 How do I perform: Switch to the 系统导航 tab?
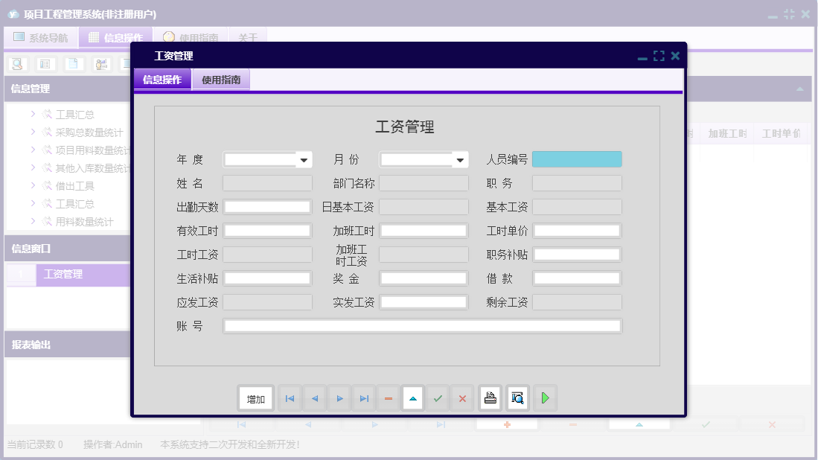(41, 36)
